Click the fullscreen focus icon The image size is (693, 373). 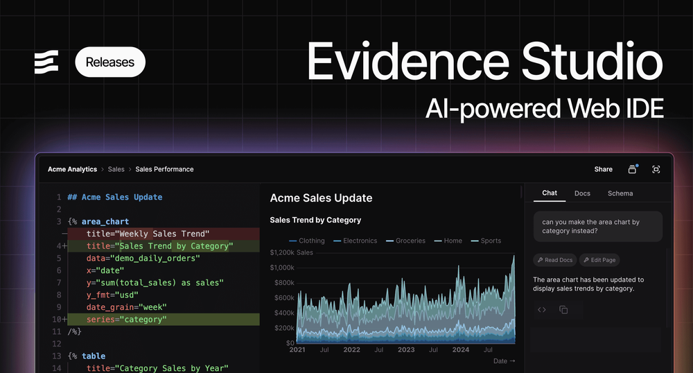[x=656, y=169]
